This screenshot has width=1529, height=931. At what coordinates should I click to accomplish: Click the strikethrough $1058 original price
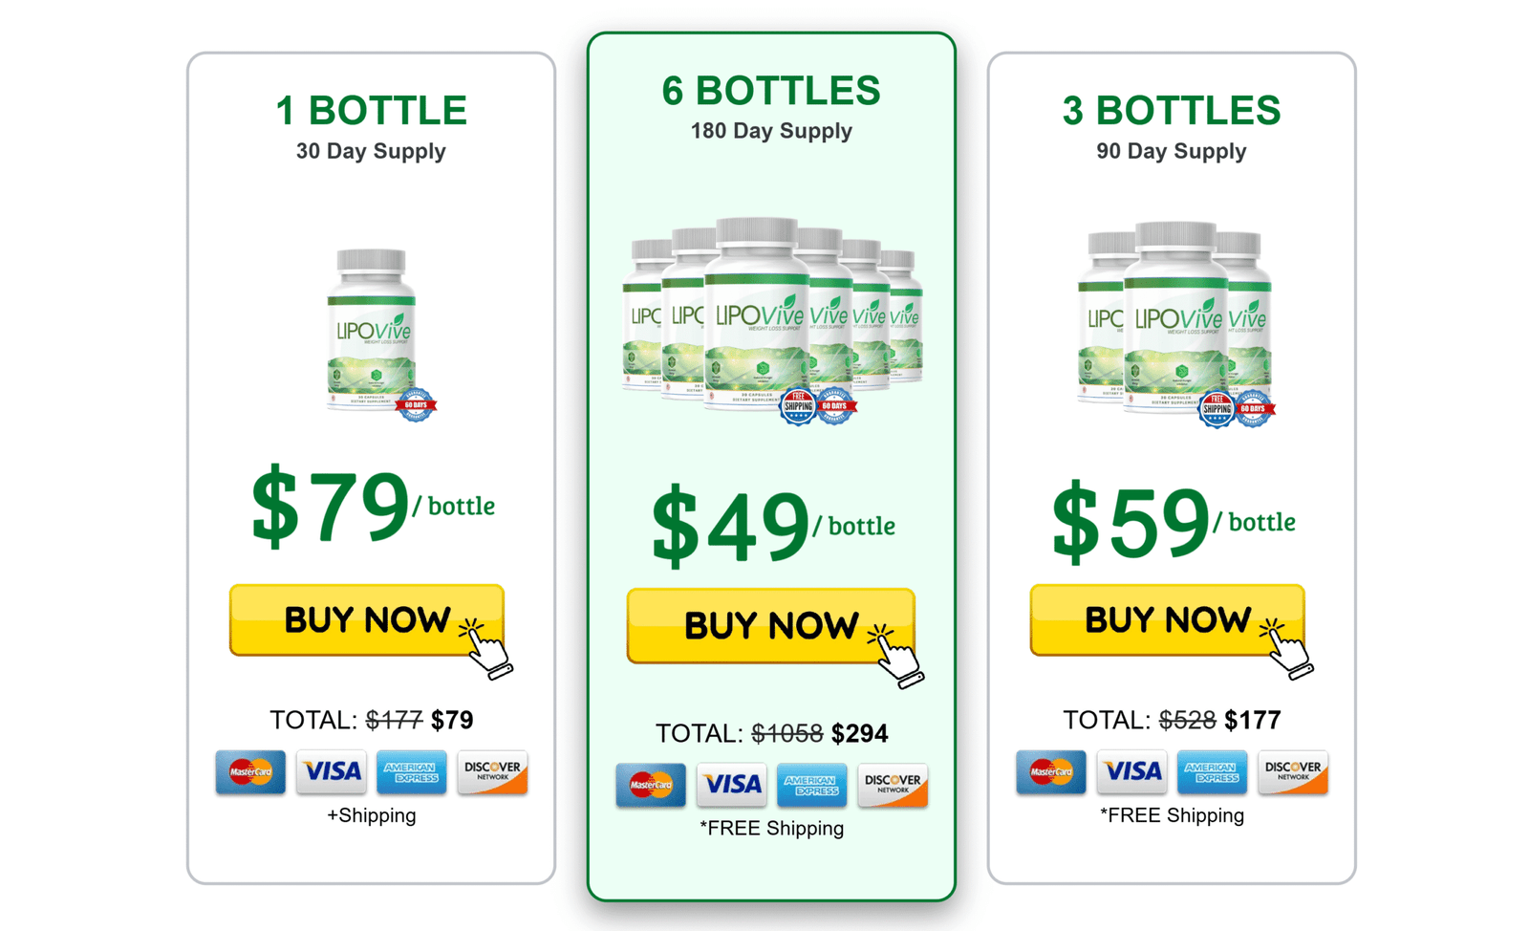(789, 733)
